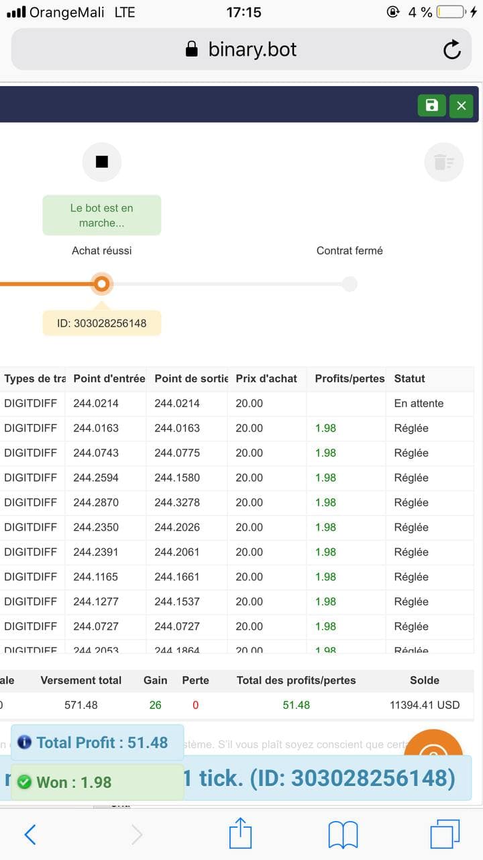The image size is (483, 860).
Task: Show all open Safari tabs
Action: click(x=444, y=834)
